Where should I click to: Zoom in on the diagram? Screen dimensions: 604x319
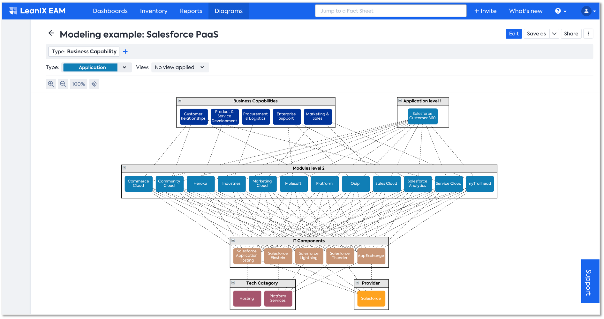click(x=51, y=84)
